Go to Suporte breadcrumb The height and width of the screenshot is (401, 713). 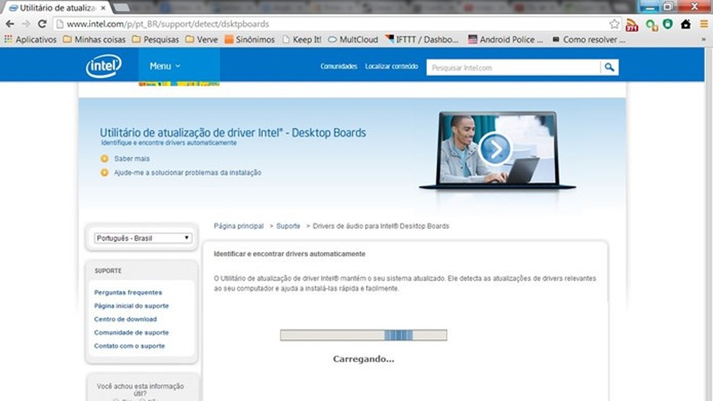pos(288,226)
